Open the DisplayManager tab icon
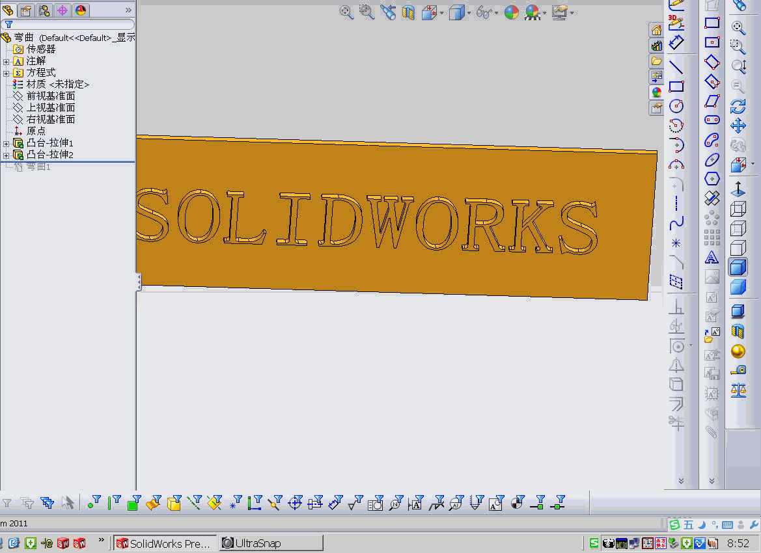 click(x=81, y=10)
